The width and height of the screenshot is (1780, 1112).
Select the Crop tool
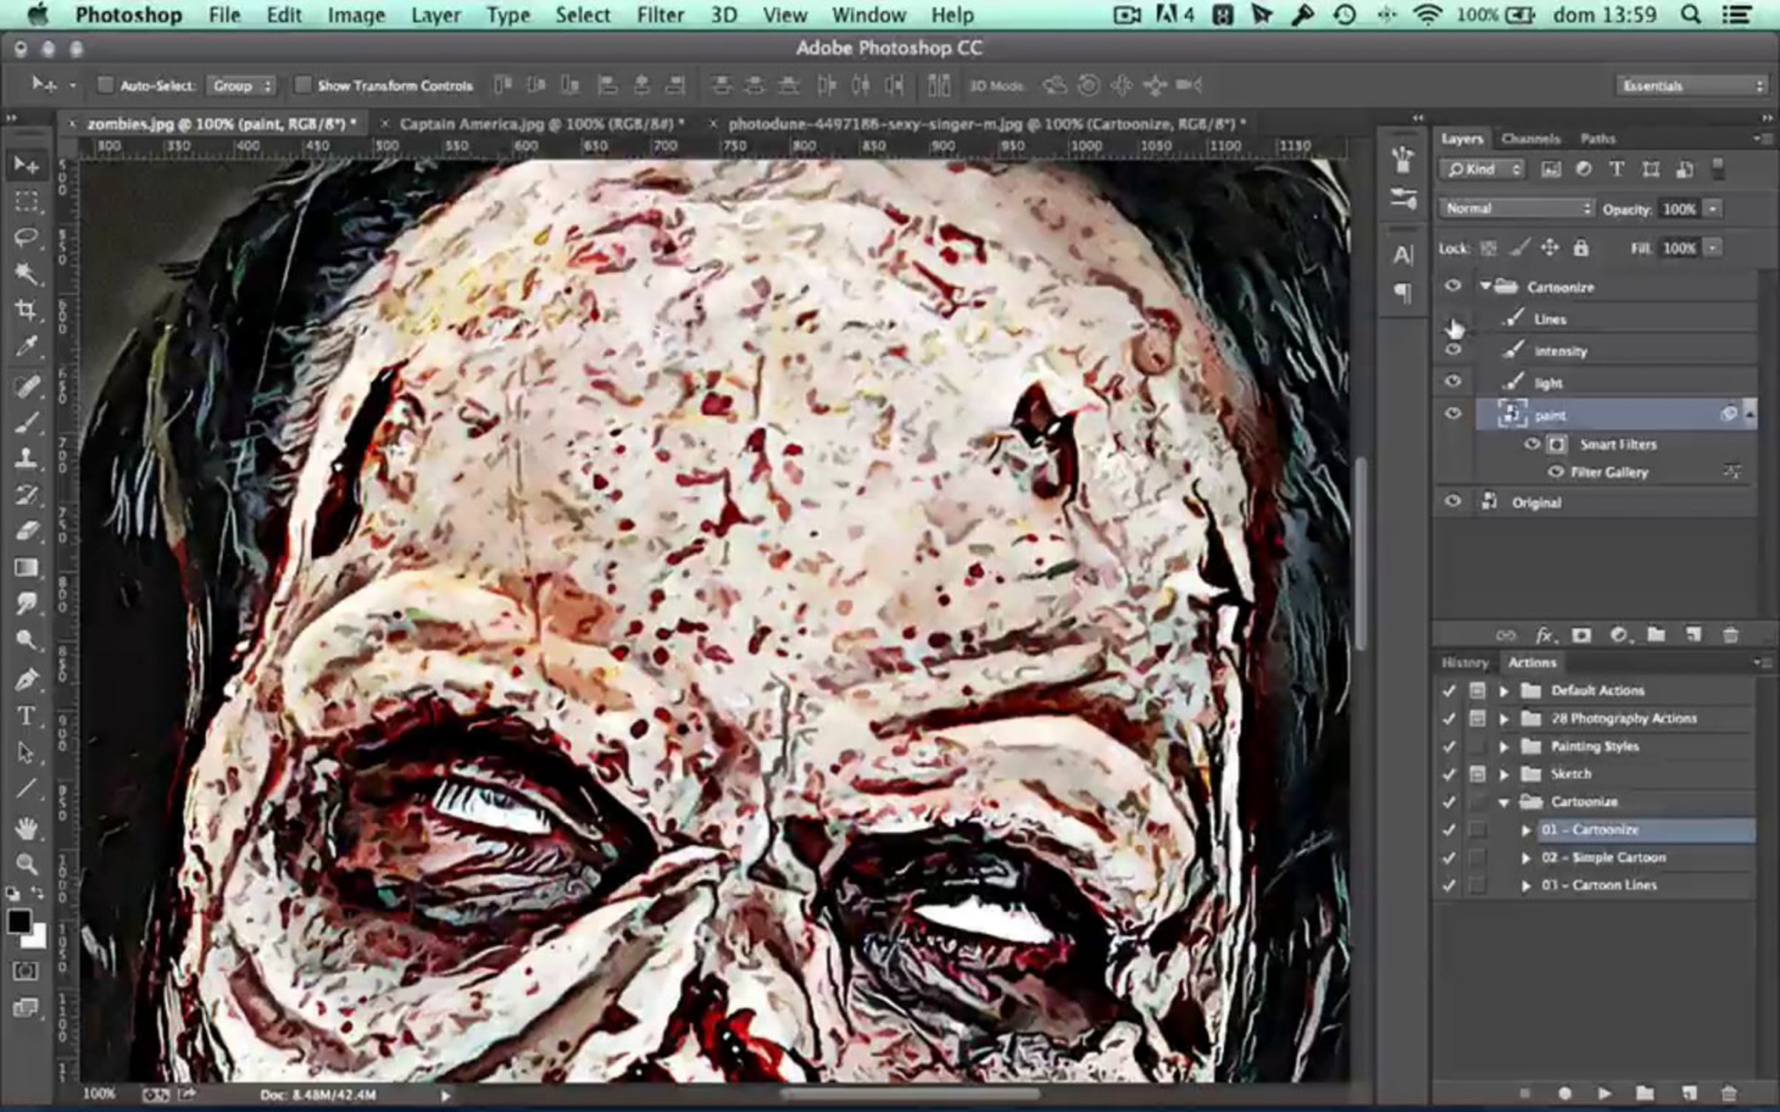coord(27,310)
